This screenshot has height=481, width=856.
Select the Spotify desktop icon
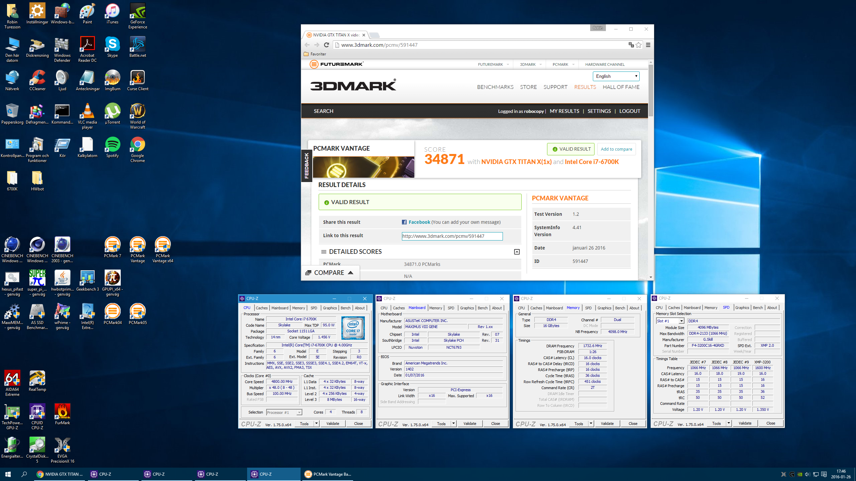(112, 147)
